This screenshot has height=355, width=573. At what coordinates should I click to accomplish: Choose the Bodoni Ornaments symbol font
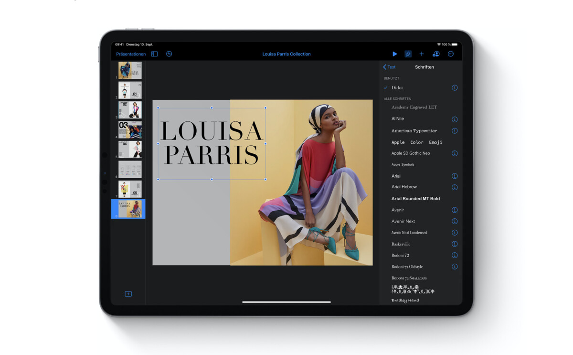click(x=413, y=289)
